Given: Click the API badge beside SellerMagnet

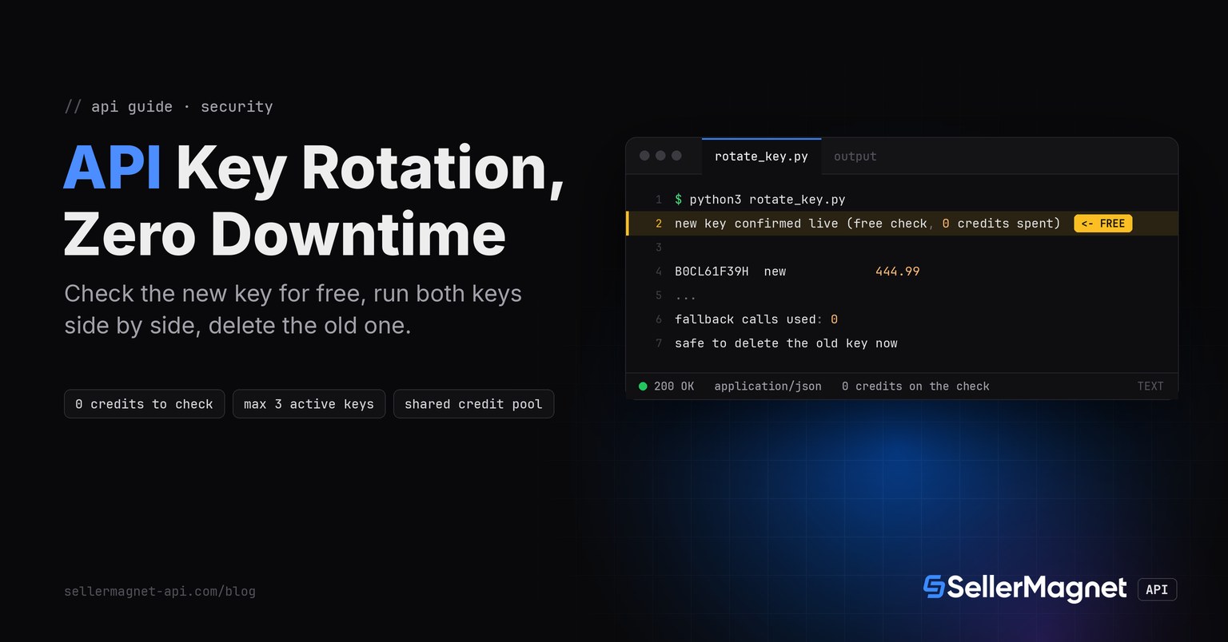Looking at the screenshot, I should [x=1157, y=589].
